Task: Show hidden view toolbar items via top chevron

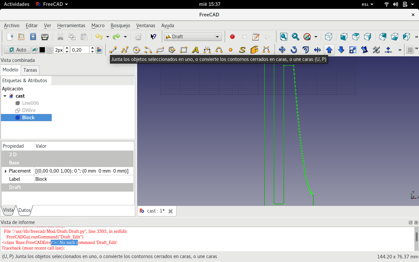Action: pos(416,37)
